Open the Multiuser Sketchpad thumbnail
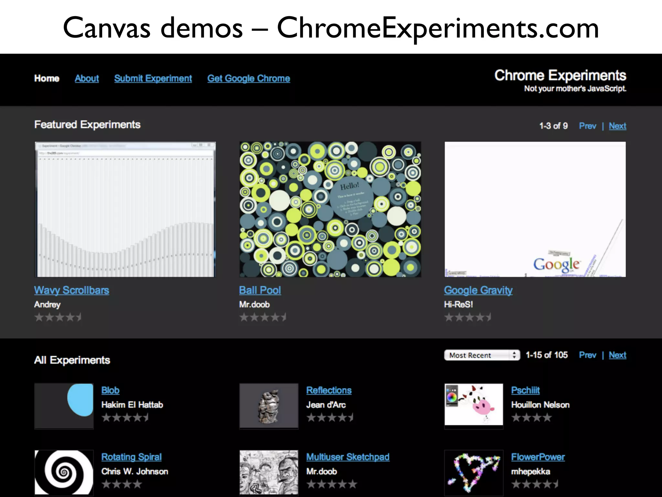662x497 pixels. pyautogui.click(x=269, y=472)
